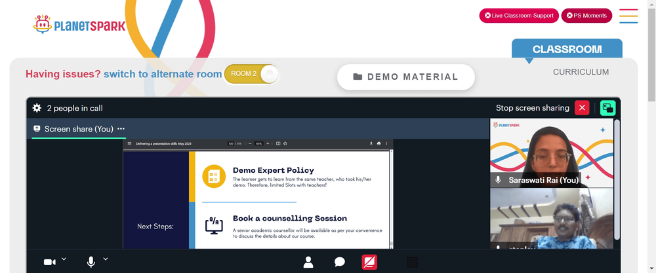The height and width of the screenshot is (273, 656).
Task: Click the Book a counselling Session heading
Action: pos(290,218)
